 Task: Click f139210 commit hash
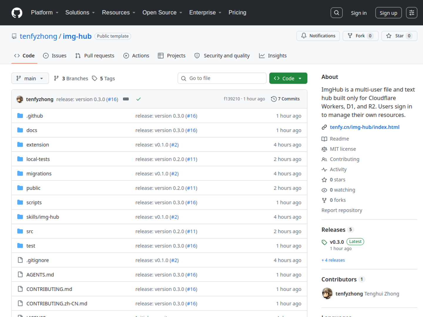232,99
